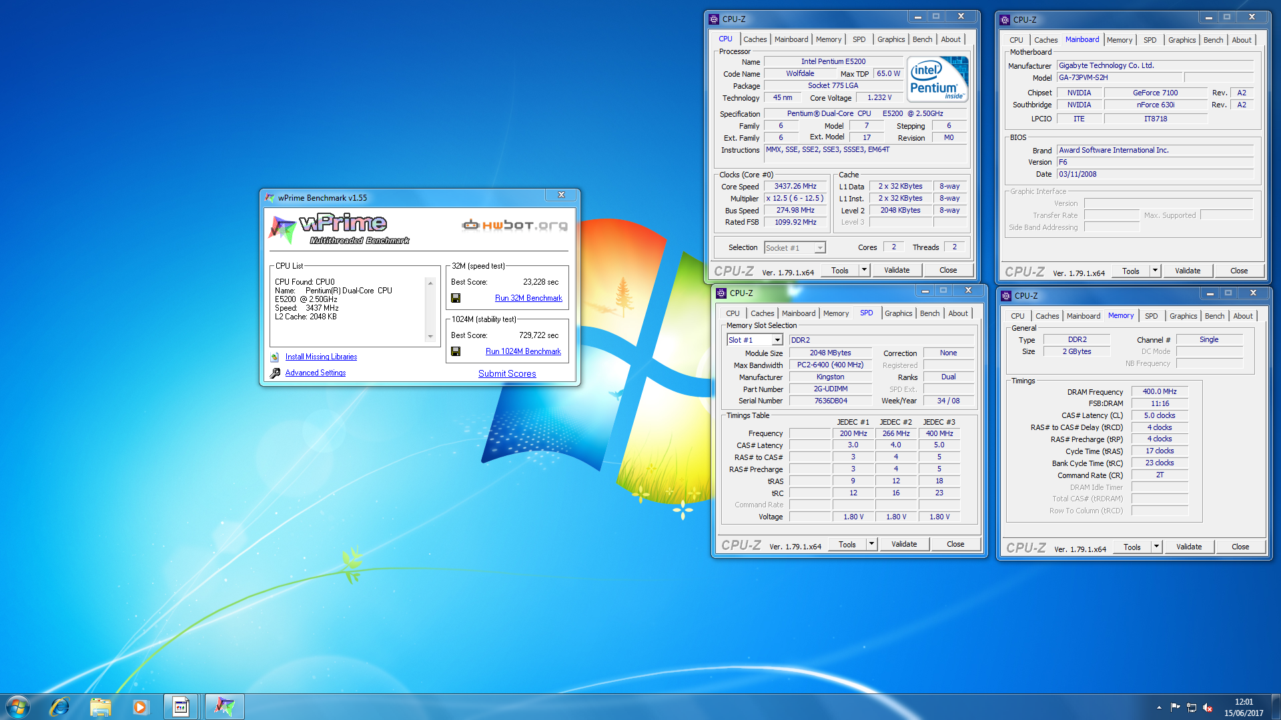
Task: Open Advanced Settings link
Action: [x=316, y=373]
